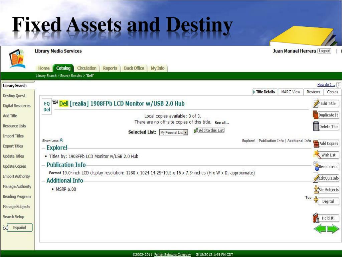Click the Delete Title trash can icon
The width and height of the screenshot is (342, 257).
coord(316,126)
